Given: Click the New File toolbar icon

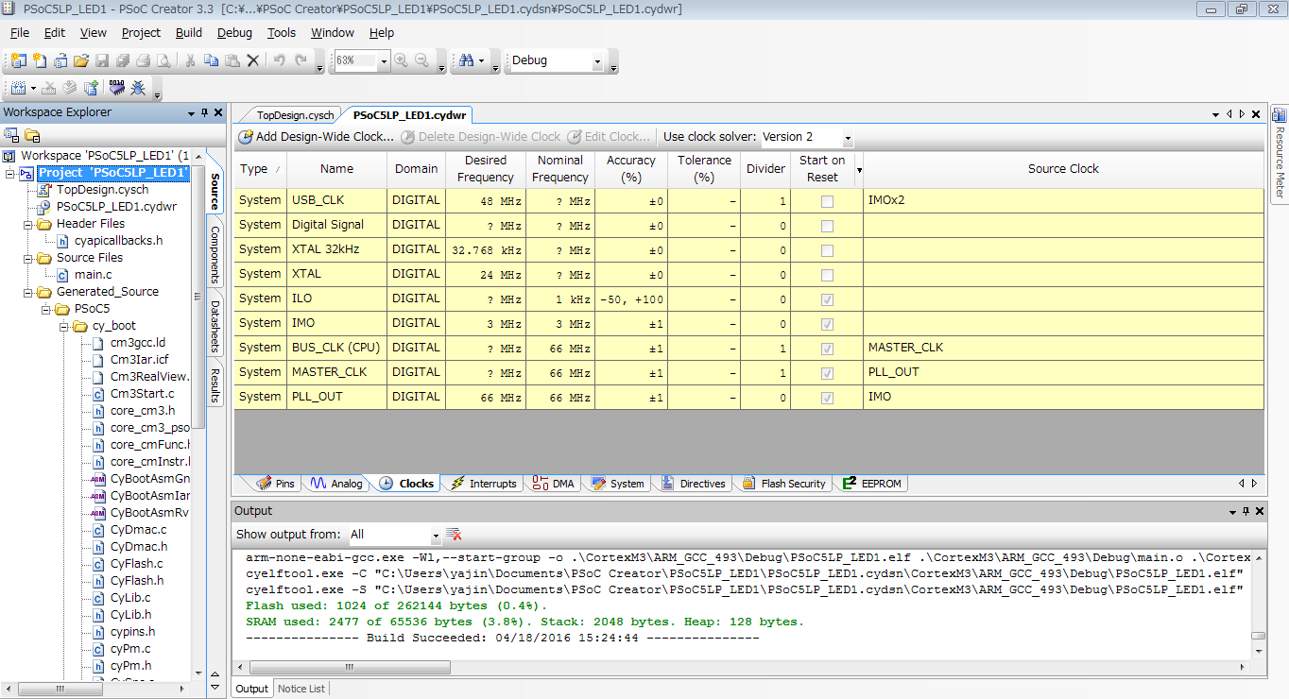Looking at the screenshot, I should click(x=39, y=60).
